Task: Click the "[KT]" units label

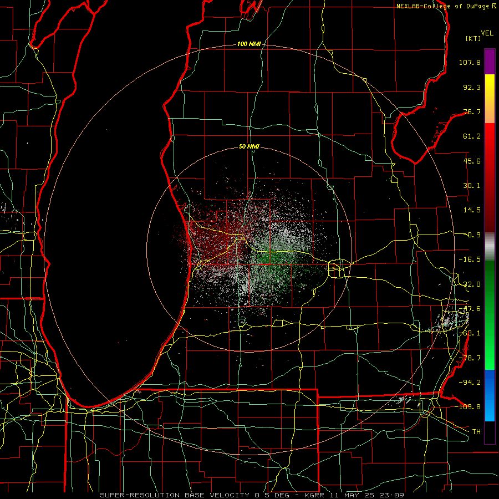Action: tap(473, 38)
